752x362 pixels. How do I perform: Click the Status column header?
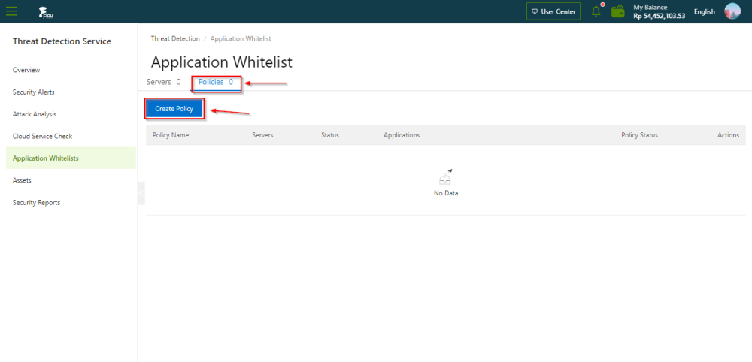(330, 135)
